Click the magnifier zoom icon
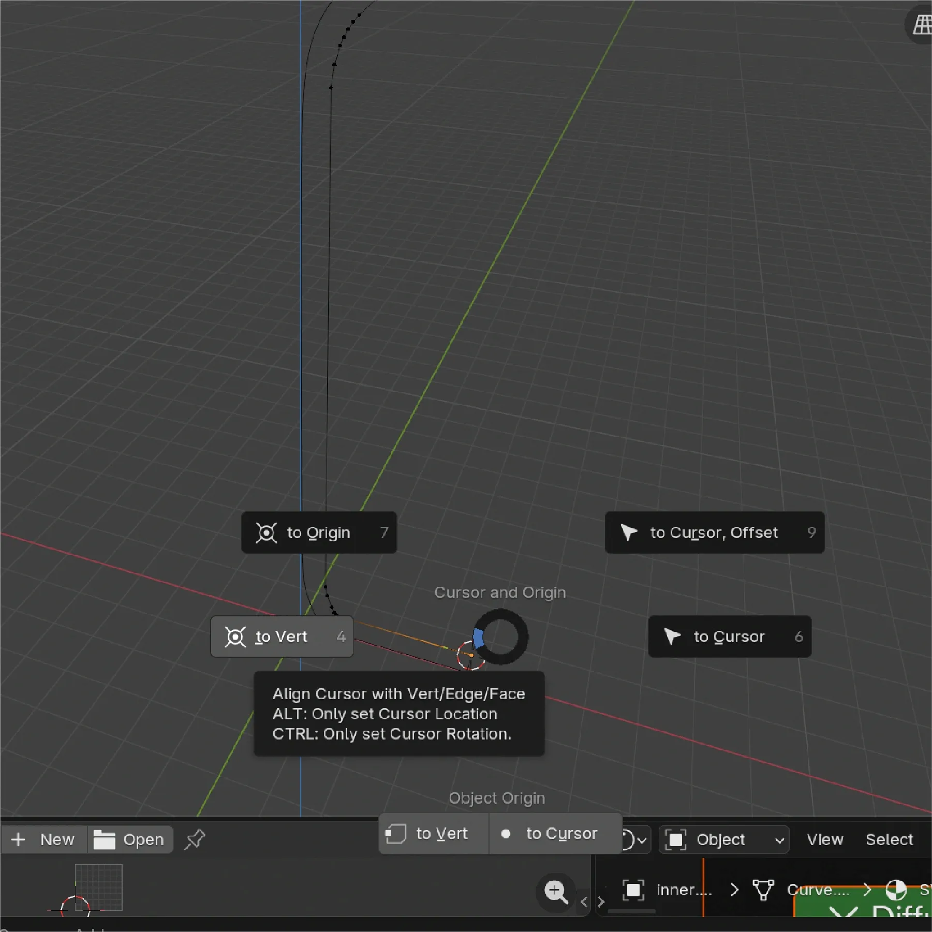This screenshot has height=932, width=932. pos(556,892)
